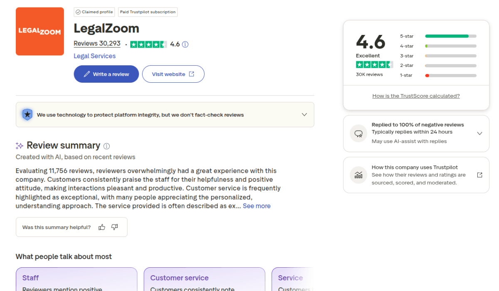This screenshot has width=499, height=291.
Task: Expand the summary with See more
Action: 257,206
